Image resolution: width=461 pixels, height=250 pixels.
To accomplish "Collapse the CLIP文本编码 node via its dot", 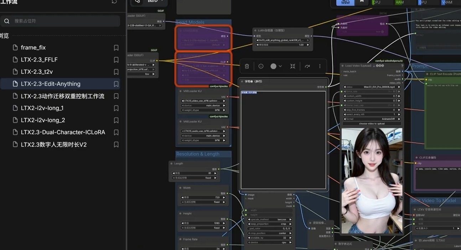I will (x=416, y=157).
